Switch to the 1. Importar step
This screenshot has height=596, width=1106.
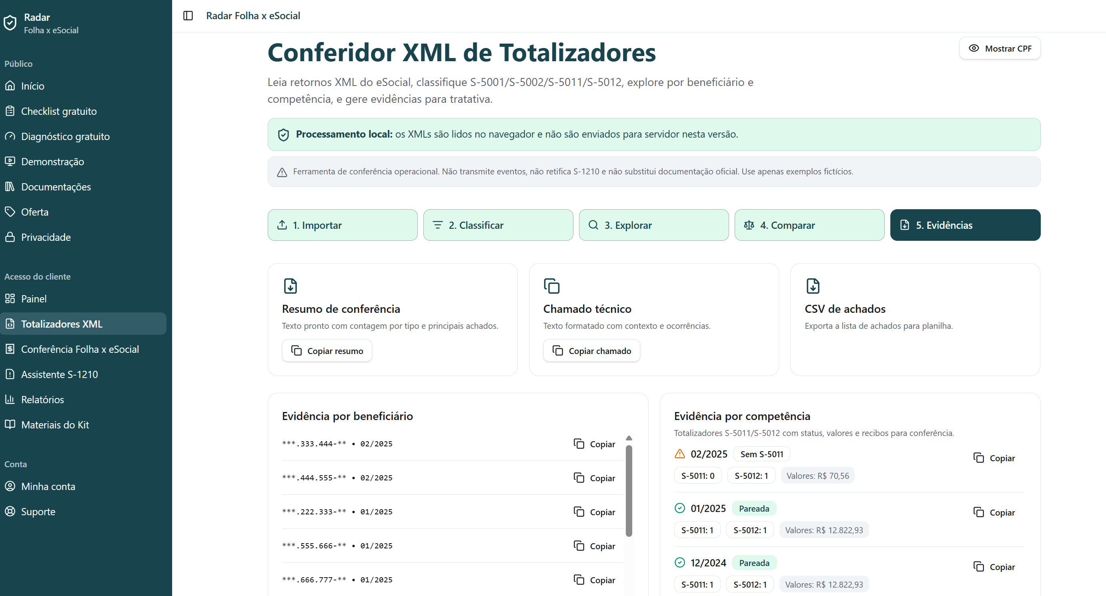coord(343,225)
